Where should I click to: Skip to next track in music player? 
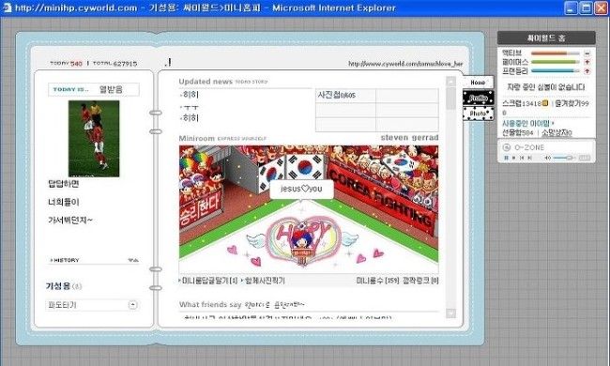pos(529,158)
